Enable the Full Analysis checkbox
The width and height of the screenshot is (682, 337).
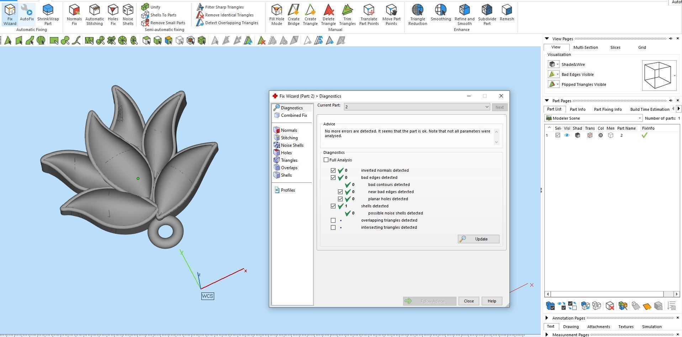click(326, 160)
